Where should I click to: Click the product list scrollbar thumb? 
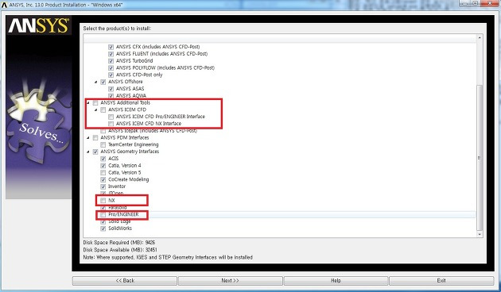(x=480, y=157)
